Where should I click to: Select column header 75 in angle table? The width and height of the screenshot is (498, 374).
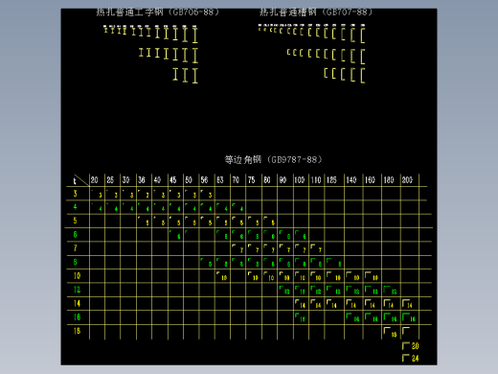click(251, 180)
